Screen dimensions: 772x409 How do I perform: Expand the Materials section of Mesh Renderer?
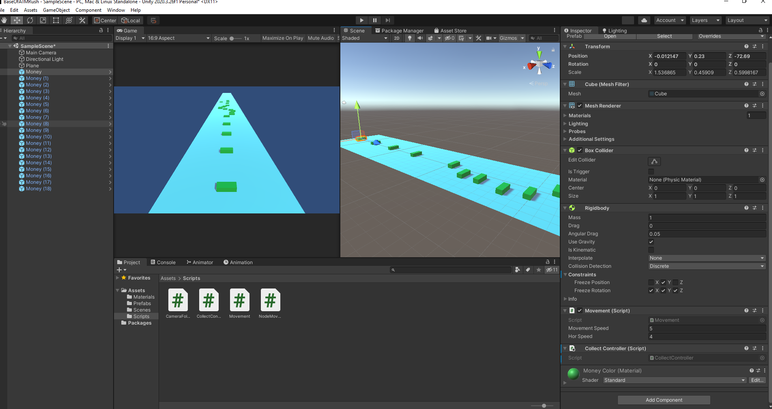pyautogui.click(x=565, y=115)
